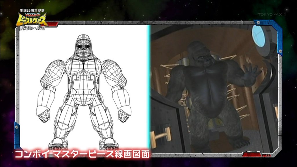Select the gorilla wireframe drawing
Viewport: 297px width, 167px height.
(84, 92)
